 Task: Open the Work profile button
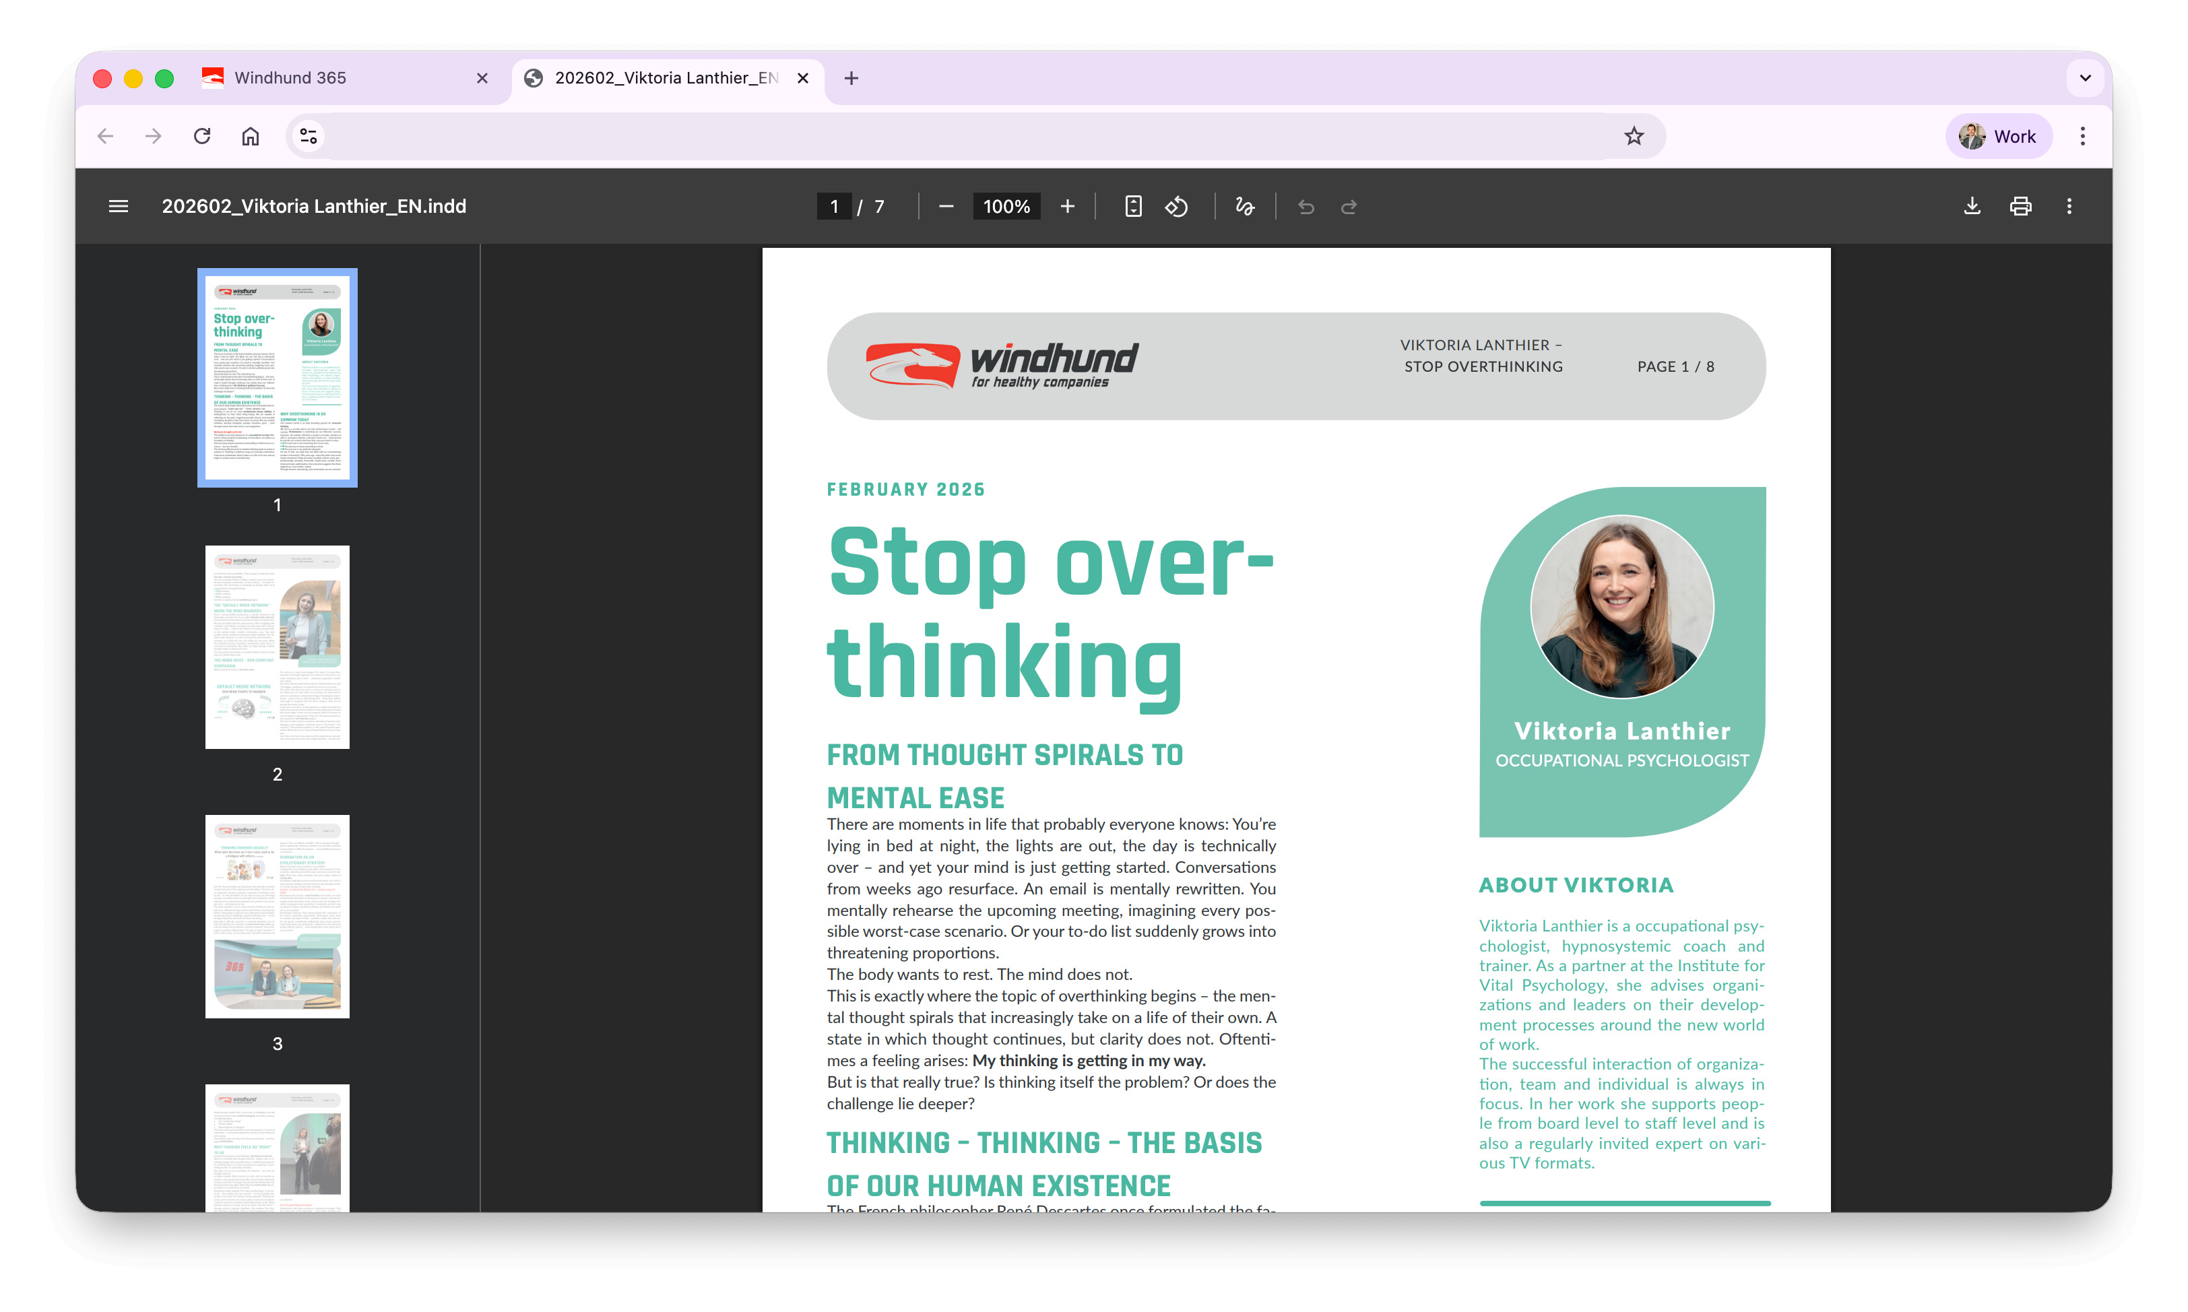pyautogui.click(x=1998, y=136)
